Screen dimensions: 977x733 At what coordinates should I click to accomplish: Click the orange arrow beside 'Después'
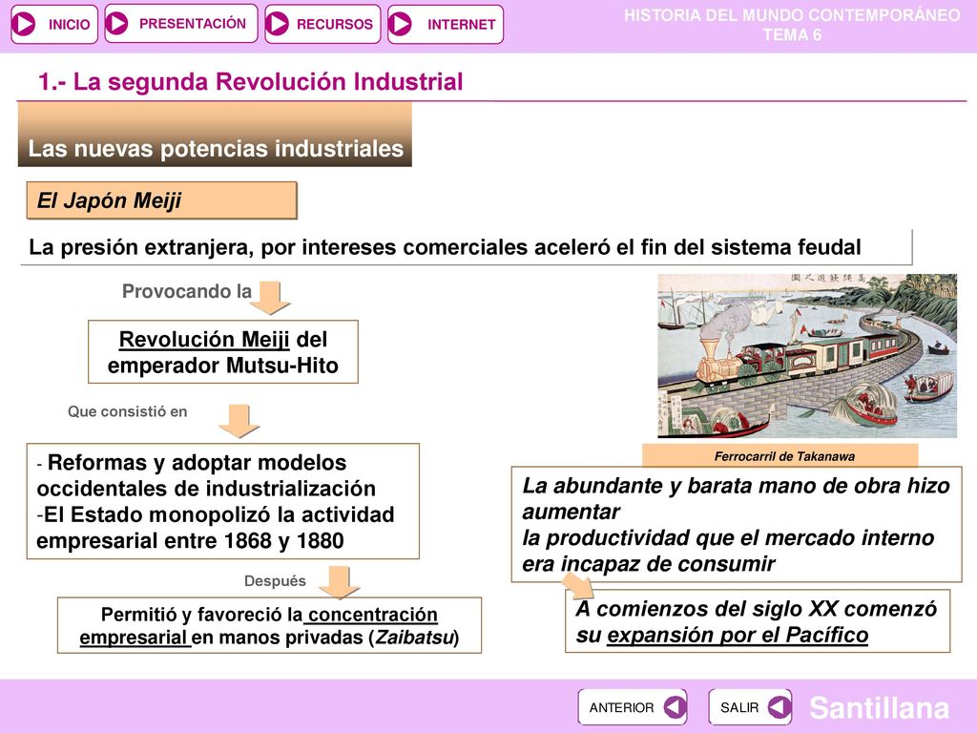tap(339, 582)
